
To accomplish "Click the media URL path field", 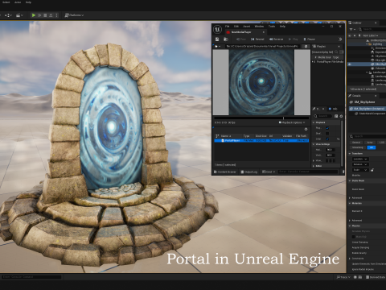I will 262,47.
